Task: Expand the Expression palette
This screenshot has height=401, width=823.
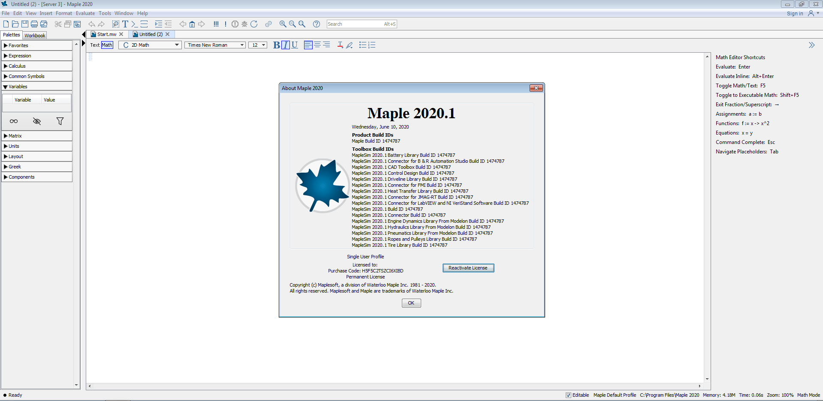Action: [x=37, y=56]
